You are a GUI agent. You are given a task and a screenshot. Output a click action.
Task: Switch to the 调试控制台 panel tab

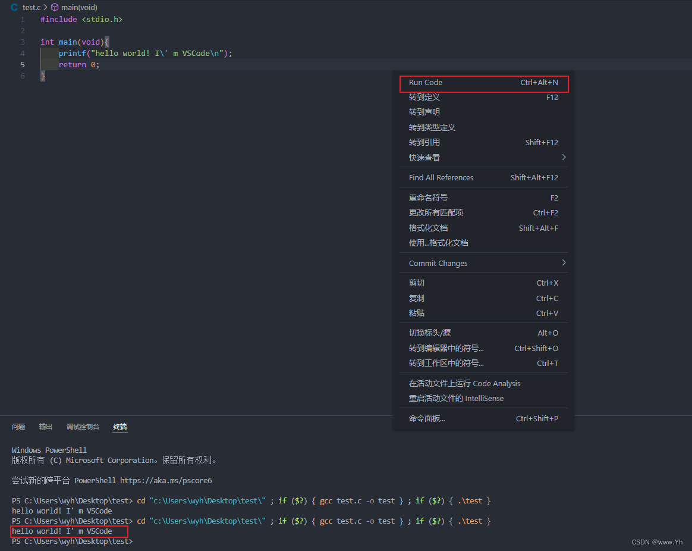(x=83, y=427)
